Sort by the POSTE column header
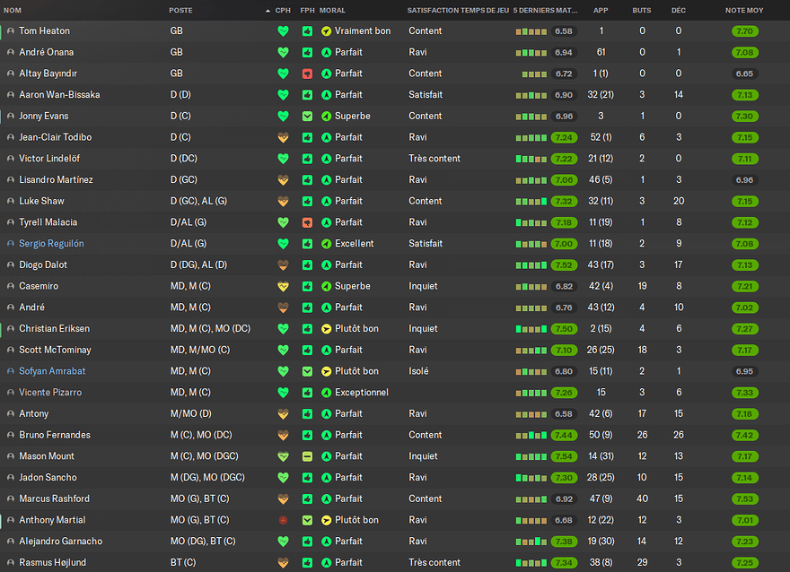The image size is (790, 572). [x=180, y=10]
